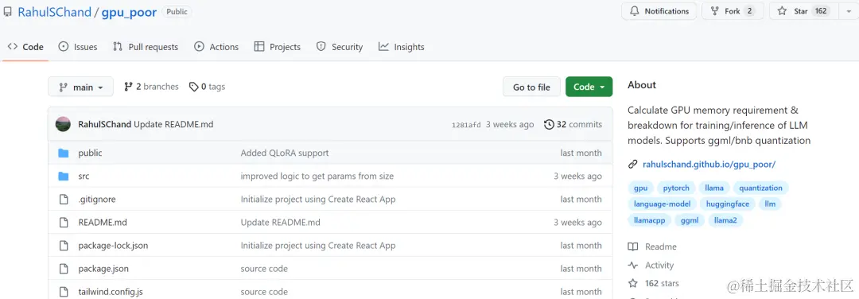Open 'Initialize project using Create React App' for .gitignore
Image resolution: width=859 pixels, height=299 pixels.
pyautogui.click(x=317, y=200)
